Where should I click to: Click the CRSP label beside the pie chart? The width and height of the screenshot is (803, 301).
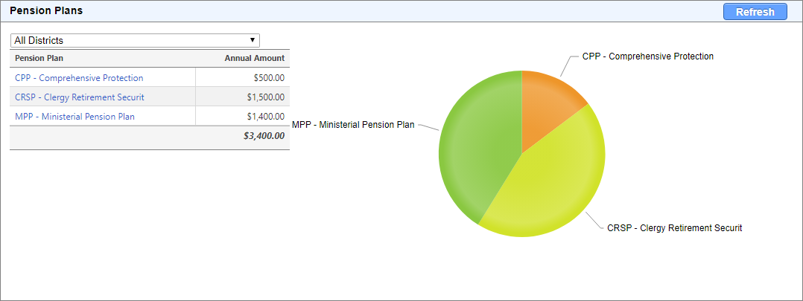click(x=674, y=227)
